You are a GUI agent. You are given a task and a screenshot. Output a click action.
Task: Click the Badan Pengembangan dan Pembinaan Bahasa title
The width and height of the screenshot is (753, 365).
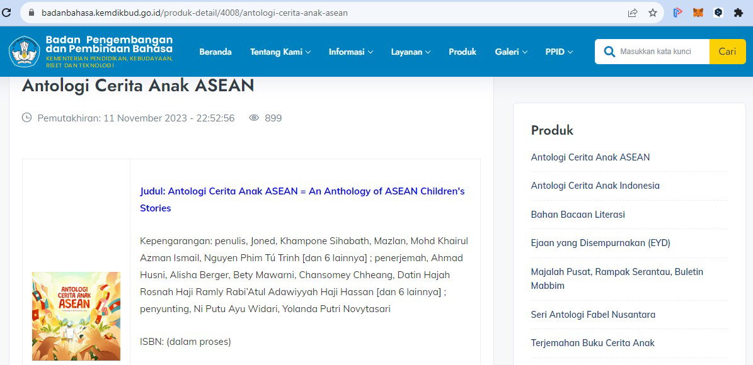pyautogui.click(x=109, y=44)
